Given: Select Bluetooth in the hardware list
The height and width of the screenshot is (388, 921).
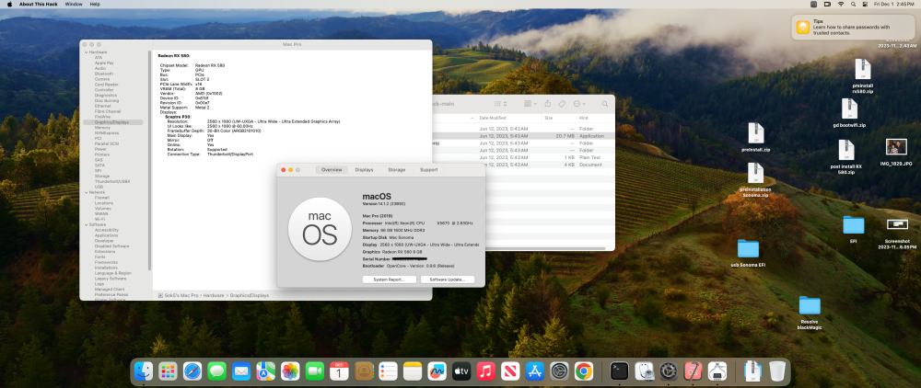Looking at the screenshot, I should coord(104,74).
